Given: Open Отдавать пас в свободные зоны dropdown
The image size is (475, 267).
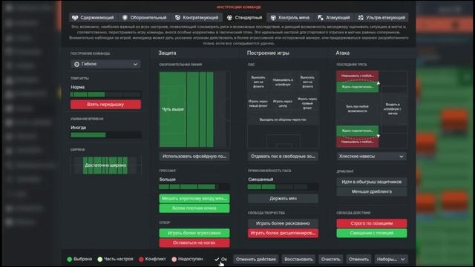Looking at the screenshot, I should click(283, 156).
